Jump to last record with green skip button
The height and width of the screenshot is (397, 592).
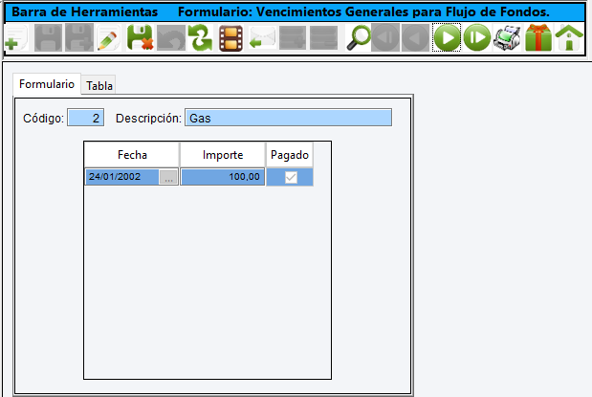pos(477,37)
